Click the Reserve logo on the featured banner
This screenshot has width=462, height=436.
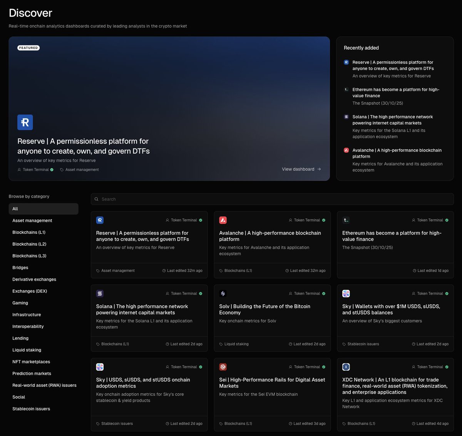tap(25, 122)
